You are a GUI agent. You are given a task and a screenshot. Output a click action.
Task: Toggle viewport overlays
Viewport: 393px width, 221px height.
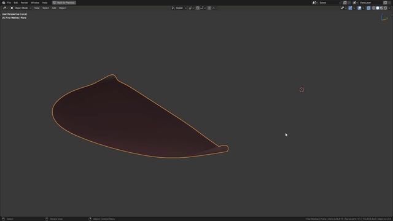pyautogui.click(x=359, y=8)
